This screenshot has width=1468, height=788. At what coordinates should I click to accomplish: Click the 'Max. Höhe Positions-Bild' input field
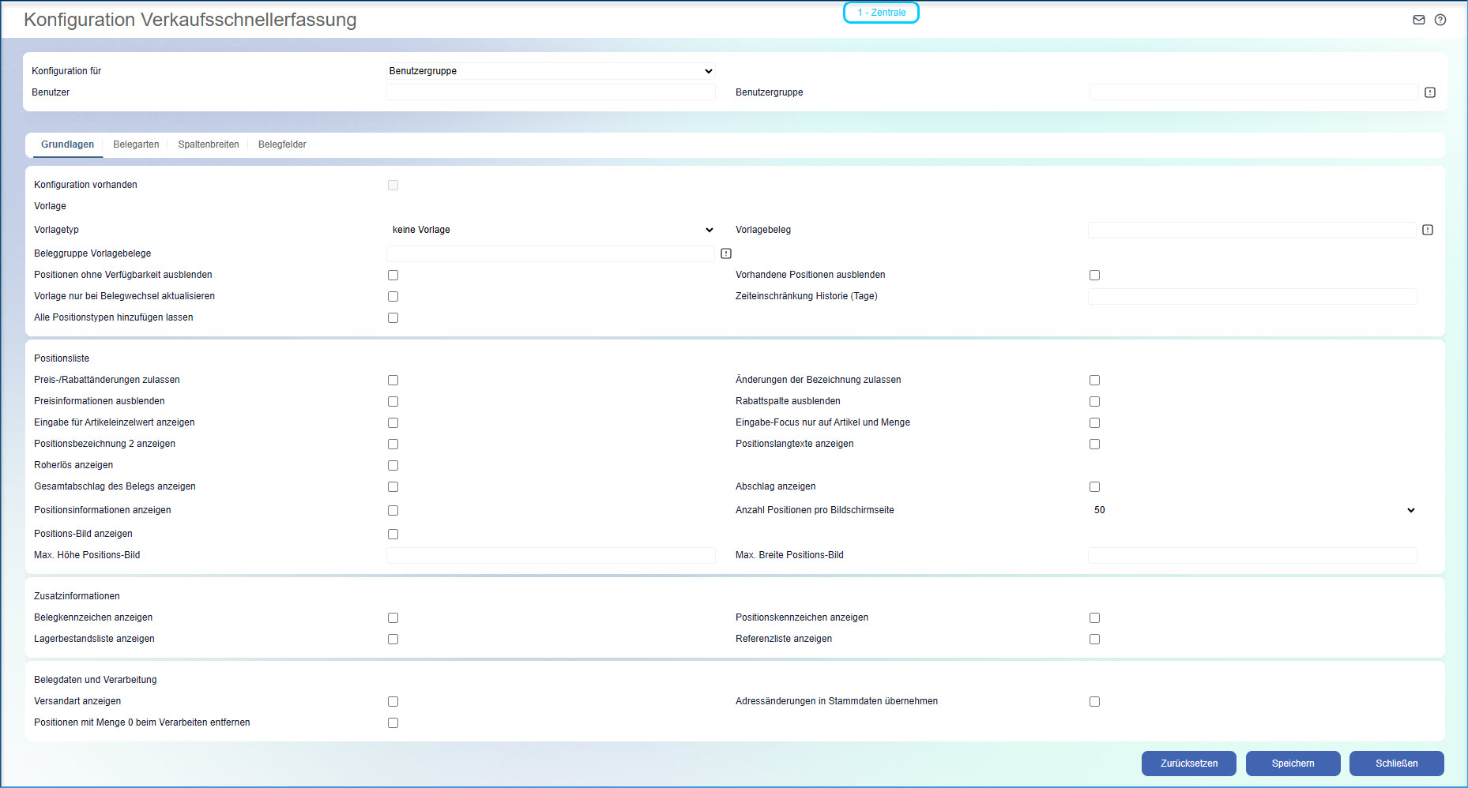[x=551, y=555]
